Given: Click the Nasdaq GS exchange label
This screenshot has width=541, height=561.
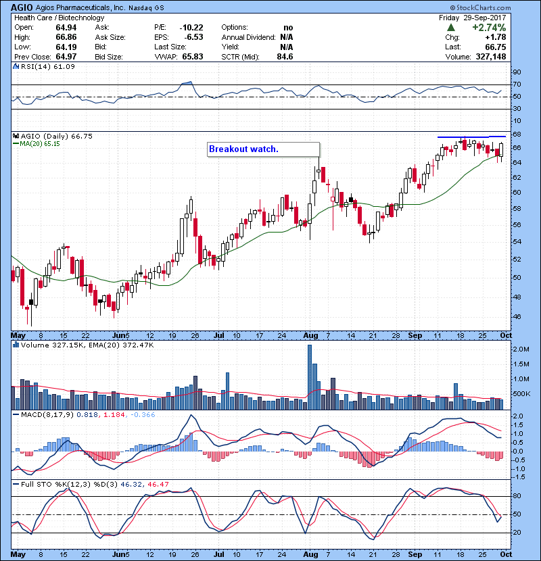Looking at the screenshot, I should 145,8.
